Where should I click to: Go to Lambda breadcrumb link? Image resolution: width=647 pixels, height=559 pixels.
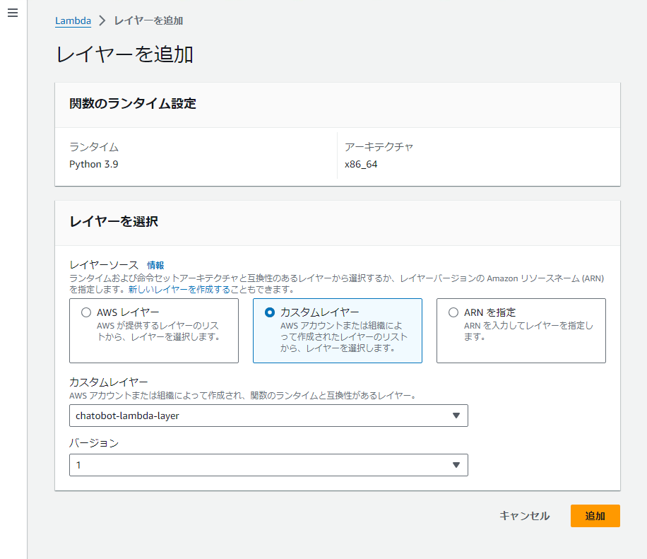(73, 20)
